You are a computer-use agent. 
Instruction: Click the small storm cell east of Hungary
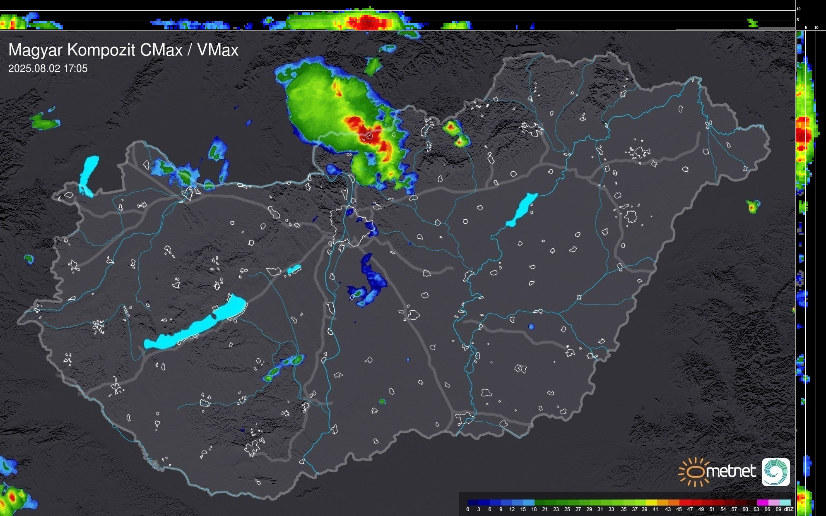tap(752, 206)
